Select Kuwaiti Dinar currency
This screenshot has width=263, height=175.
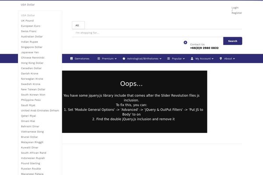pos(29,147)
